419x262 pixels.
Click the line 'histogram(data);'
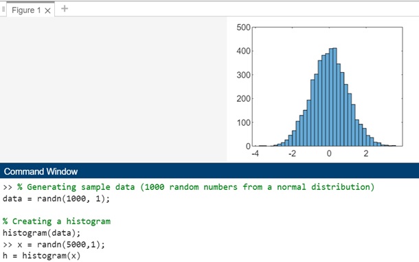click(41, 233)
